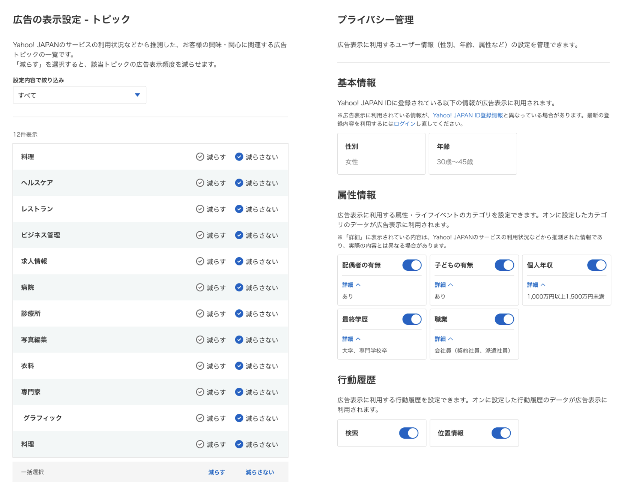Turn off the 子どもの有無 switch
This screenshot has width=624, height=493.
pos(504,265)
